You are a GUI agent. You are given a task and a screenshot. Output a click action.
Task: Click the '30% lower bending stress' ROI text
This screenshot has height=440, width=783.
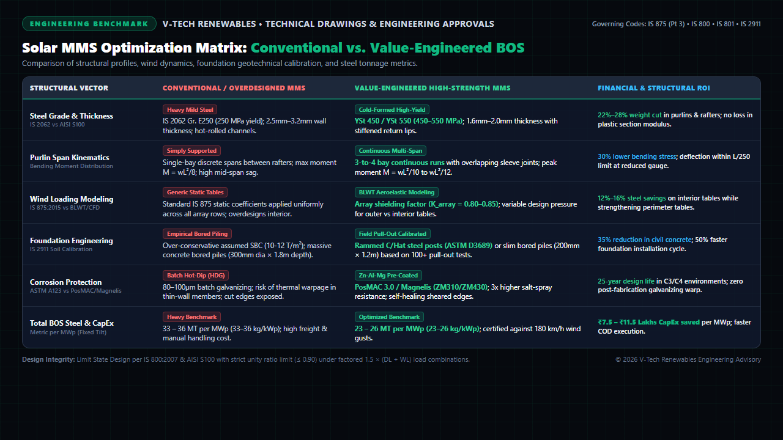pos(636,156)
